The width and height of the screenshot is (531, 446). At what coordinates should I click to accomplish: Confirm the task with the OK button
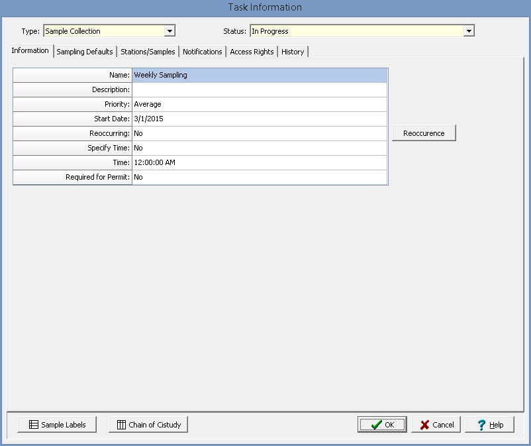[382, 425]
